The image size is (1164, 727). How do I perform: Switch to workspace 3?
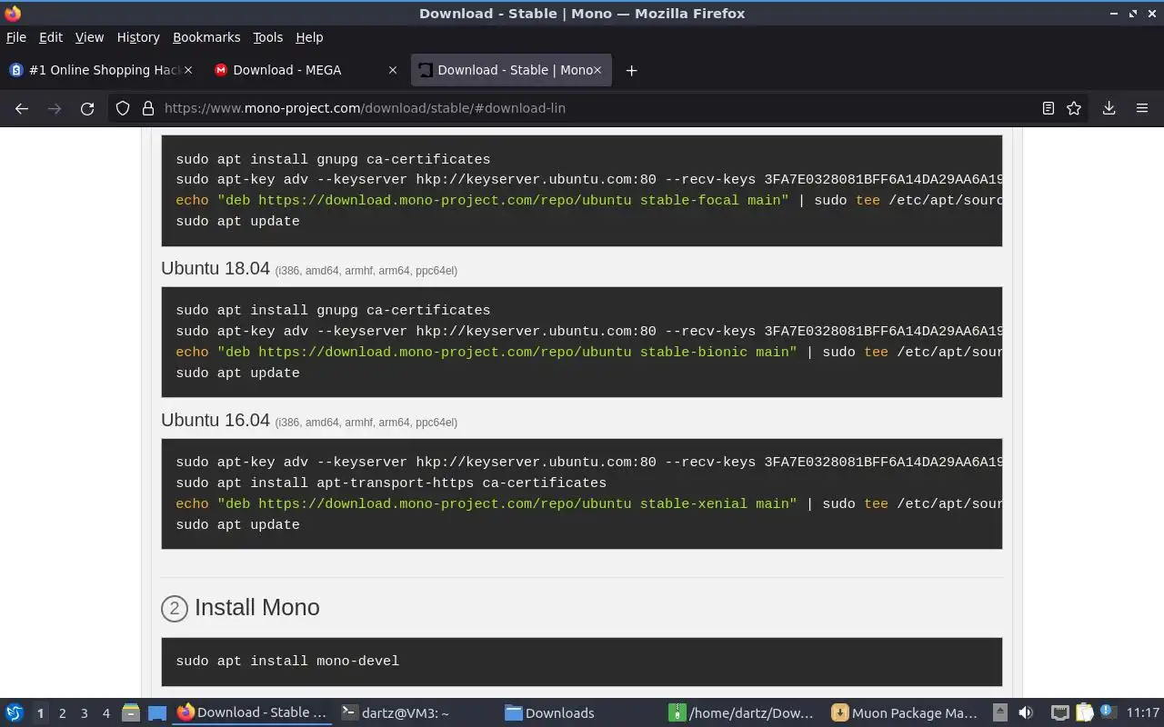click(85, 713)
